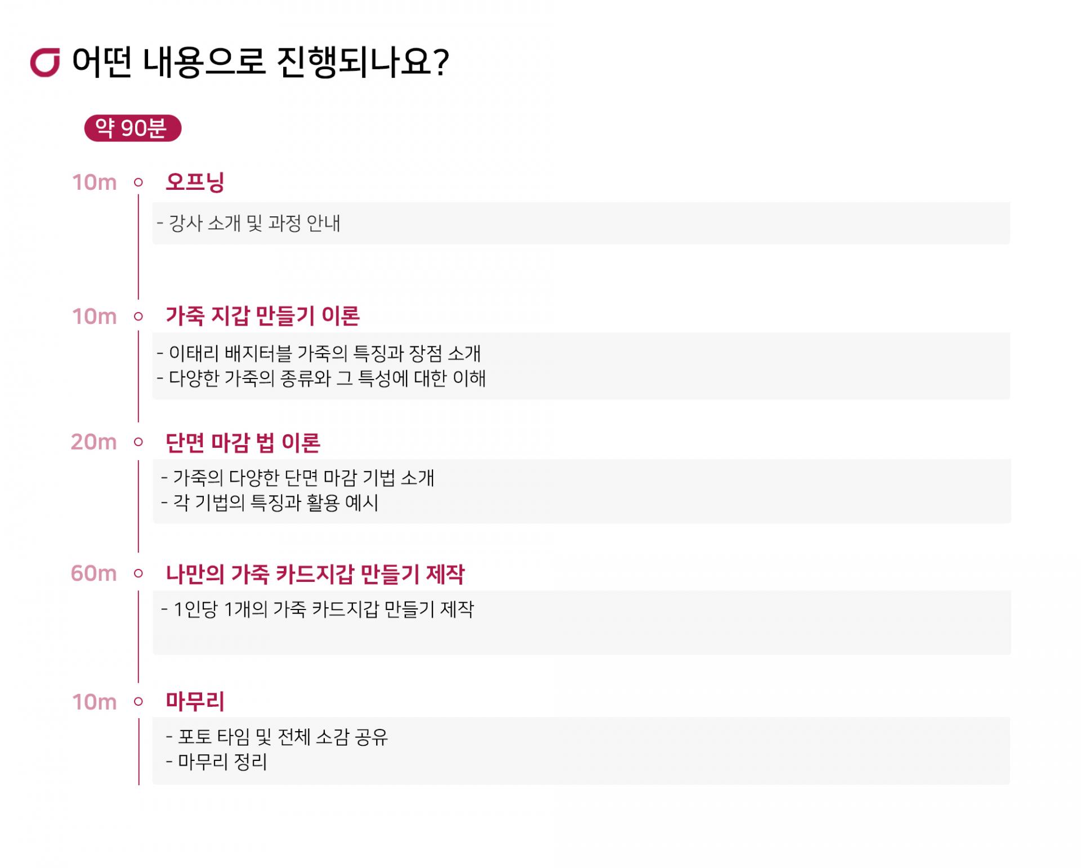Viewport: 1081px width, 868px height.
Task: Select the timeline circle beside 가죽 지갑 만들기 이론
Action: 139,317
